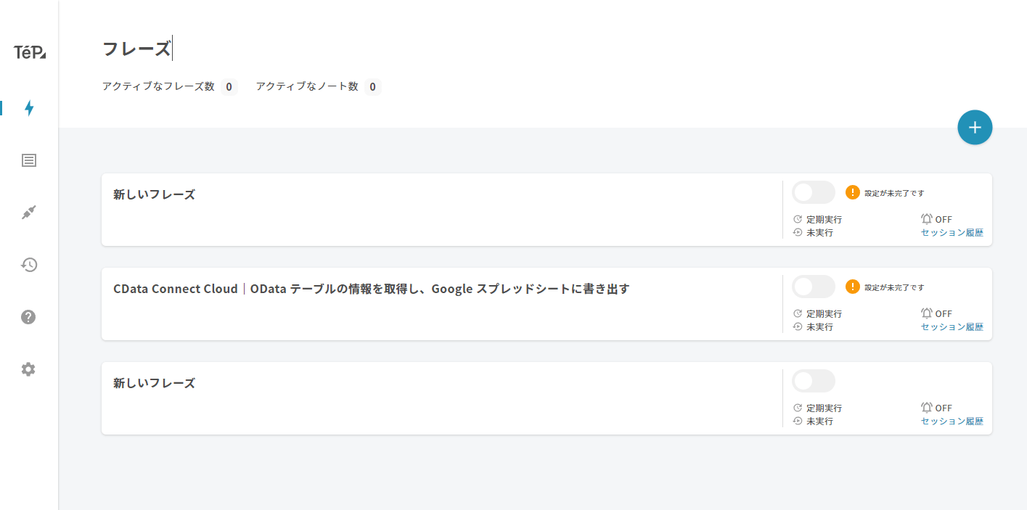Open the notes list sidebar icon
The image size is (1027, 510).
(x=29, y=160)
